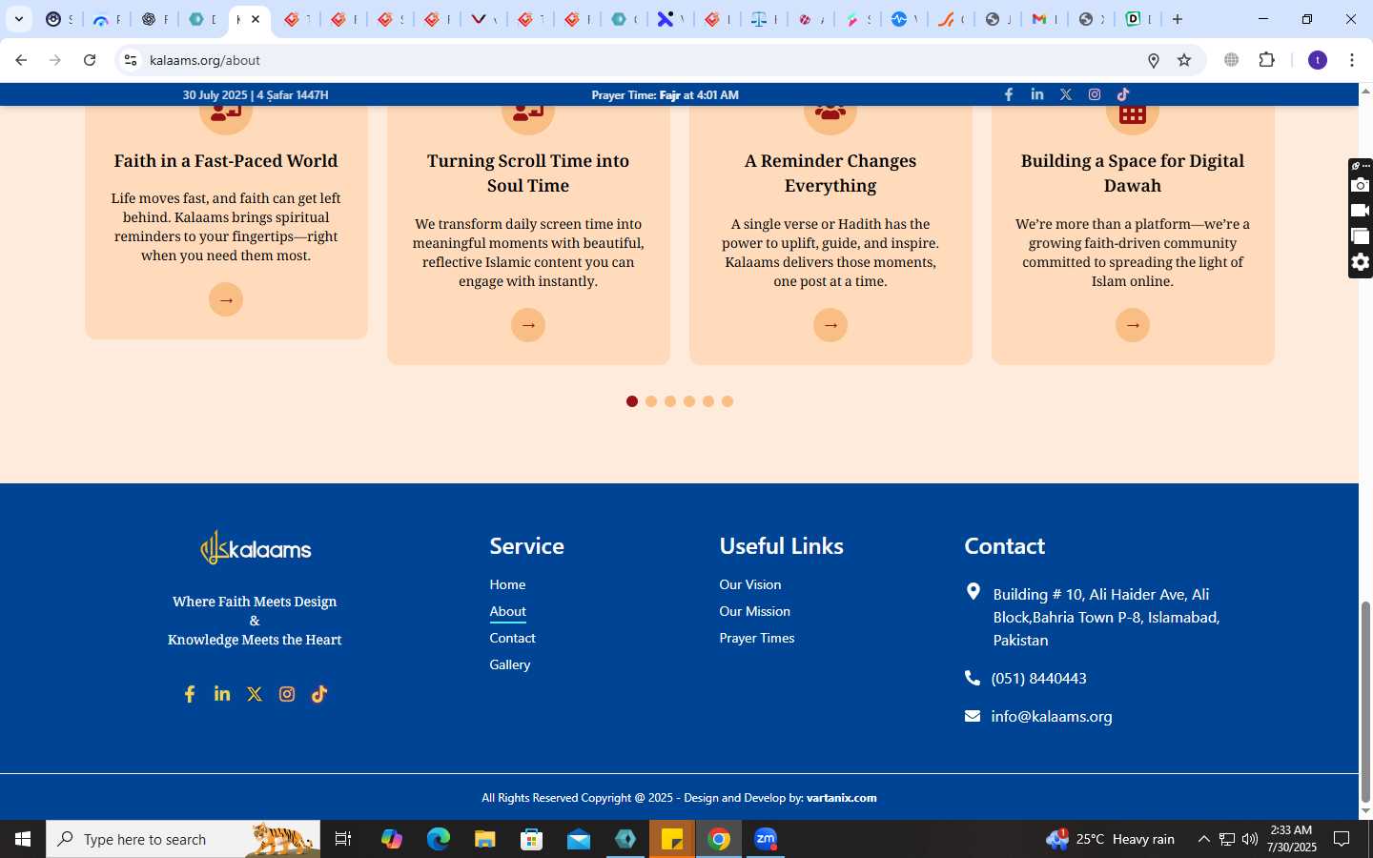Open the weather widget showing Heavy rain

pos(1110,839)
